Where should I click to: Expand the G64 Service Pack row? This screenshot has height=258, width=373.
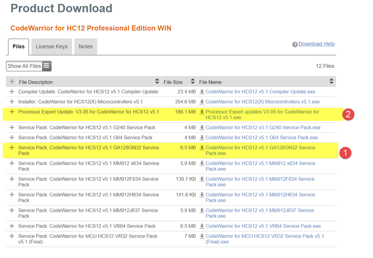coord(12,137)
